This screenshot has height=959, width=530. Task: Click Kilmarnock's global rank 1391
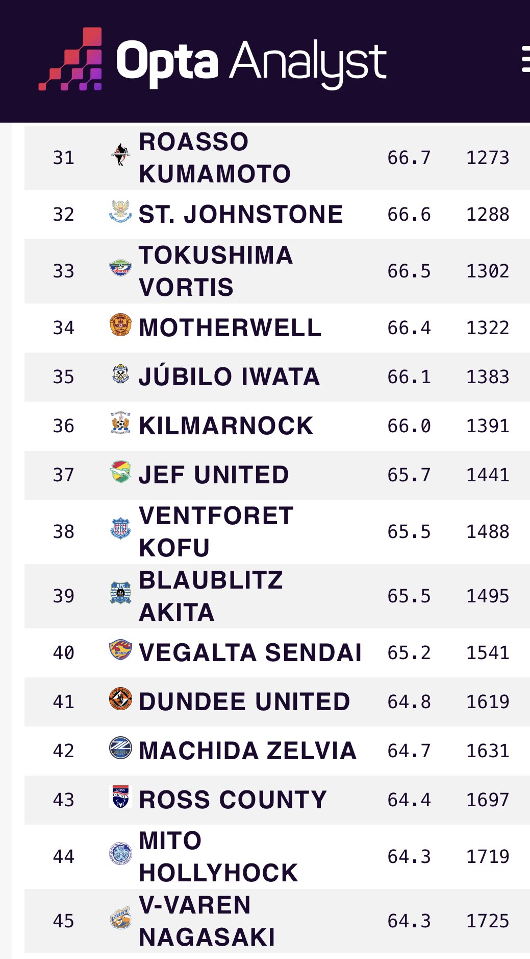488,426
